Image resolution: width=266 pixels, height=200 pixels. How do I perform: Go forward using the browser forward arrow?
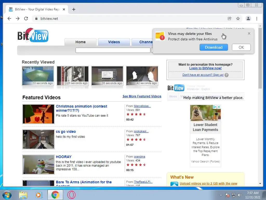coord(18,18)
